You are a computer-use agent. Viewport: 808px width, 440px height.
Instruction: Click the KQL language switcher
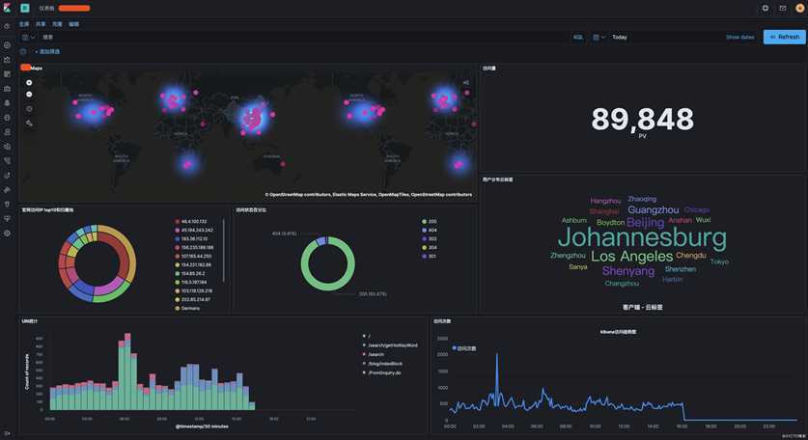point(578,37)
